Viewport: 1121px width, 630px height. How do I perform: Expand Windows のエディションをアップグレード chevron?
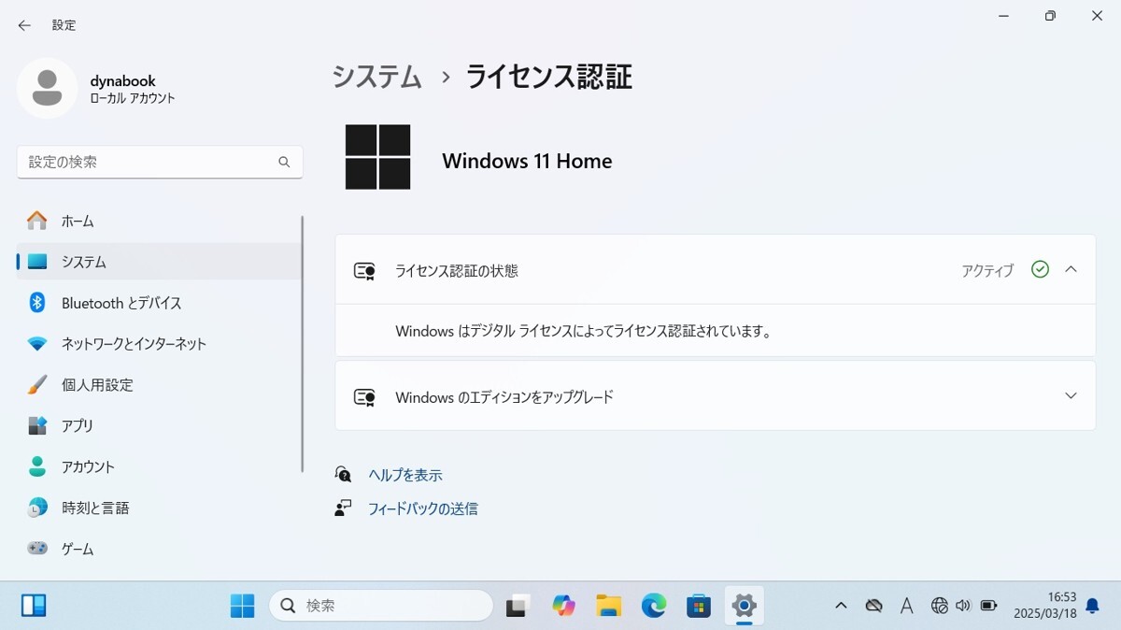(x=1071, y=395)
